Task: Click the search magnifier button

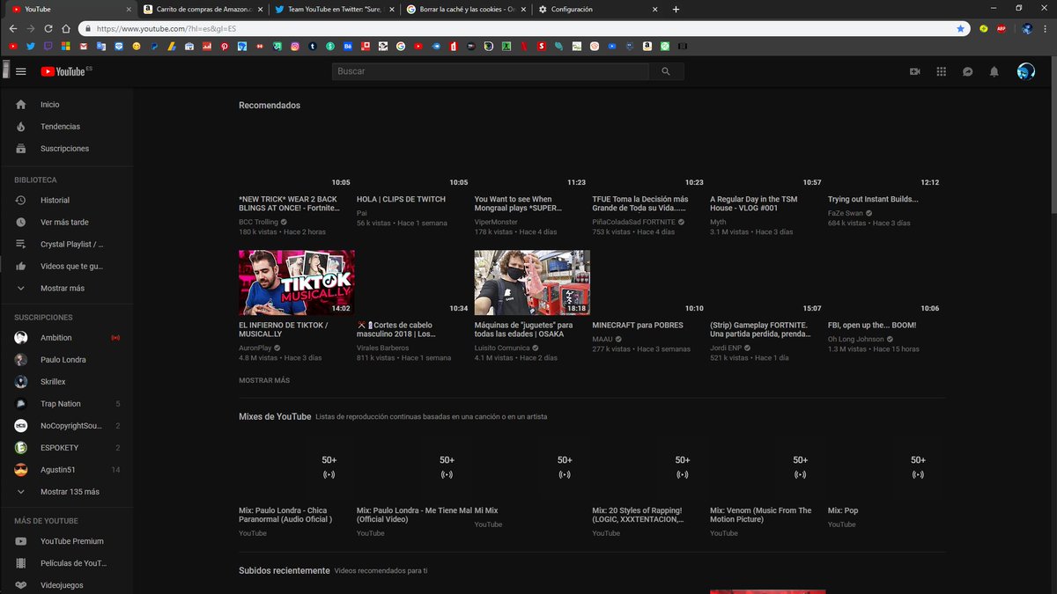Action: [x=666, y=71]
